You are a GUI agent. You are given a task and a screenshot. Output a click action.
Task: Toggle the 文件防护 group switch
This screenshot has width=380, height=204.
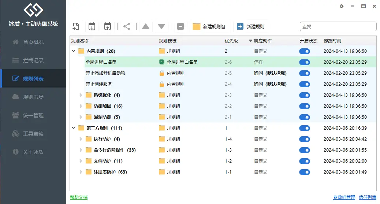pos(304,161)
